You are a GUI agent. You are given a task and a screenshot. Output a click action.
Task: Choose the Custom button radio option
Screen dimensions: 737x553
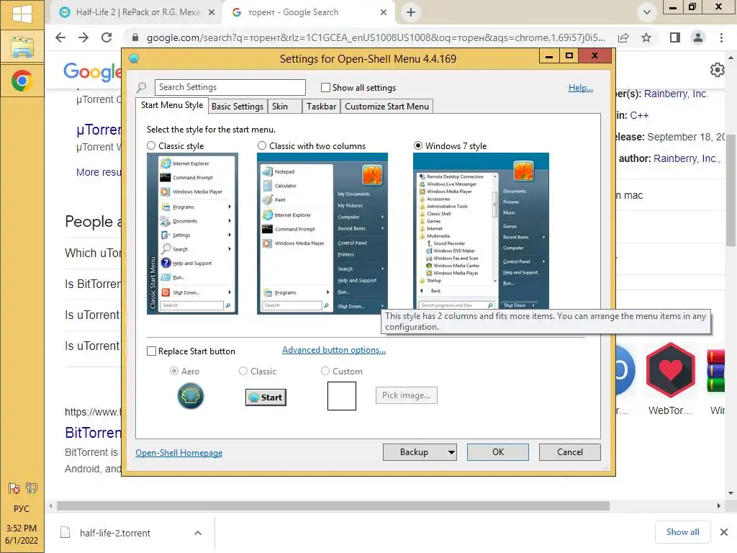[325, 371]
